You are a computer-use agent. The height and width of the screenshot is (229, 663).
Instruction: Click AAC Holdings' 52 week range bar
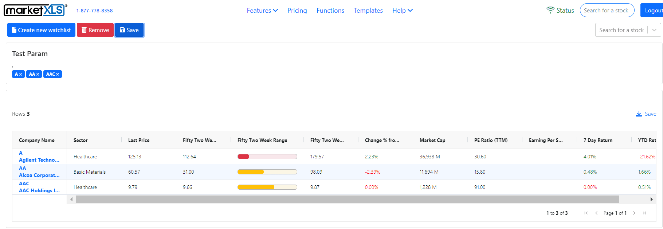[267, 187]
